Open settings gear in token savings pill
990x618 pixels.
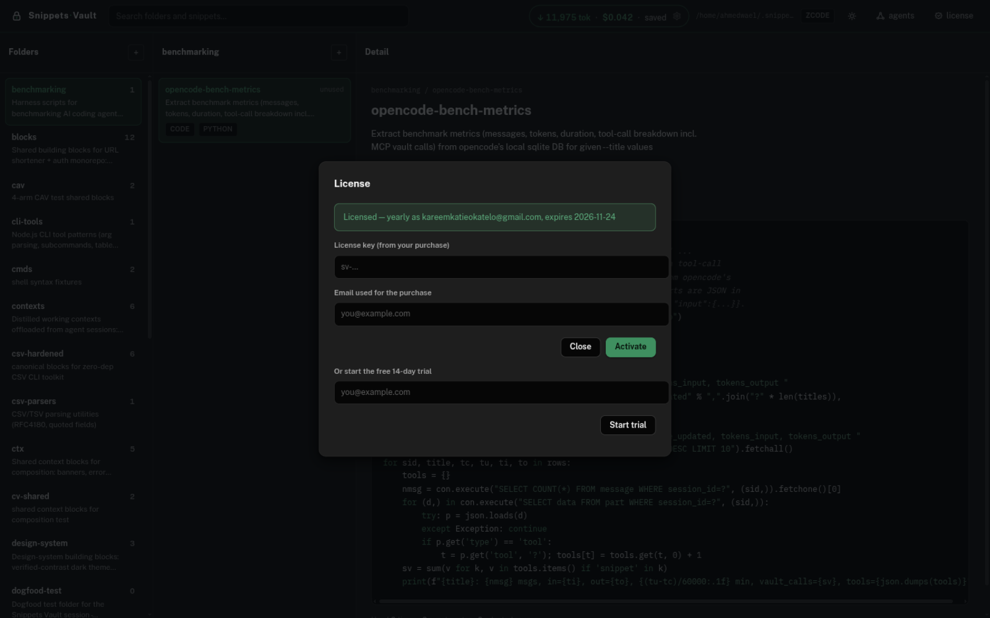coord(677,17)
